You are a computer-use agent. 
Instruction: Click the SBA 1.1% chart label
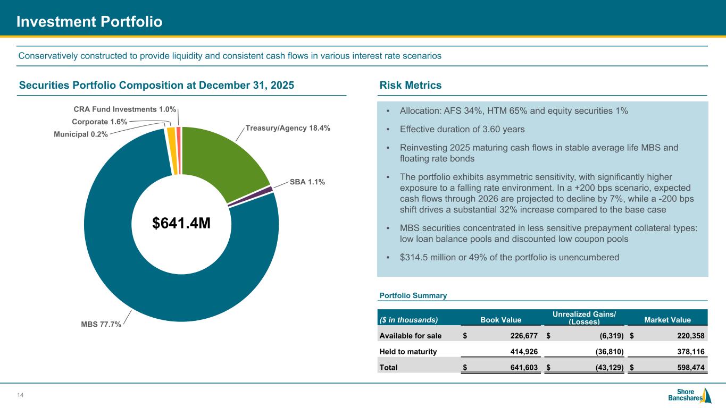307,182
